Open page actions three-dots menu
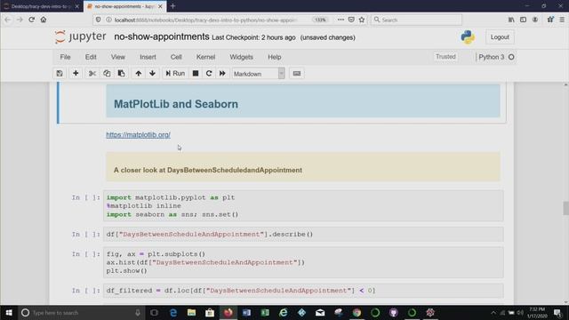Screen dimensions: 569x320 [341, 20]
